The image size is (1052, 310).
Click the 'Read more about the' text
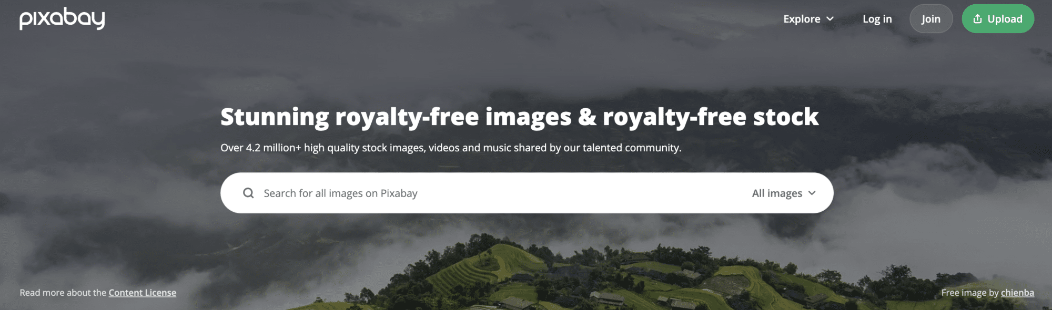pyautogui.click(x=63, y=293)
